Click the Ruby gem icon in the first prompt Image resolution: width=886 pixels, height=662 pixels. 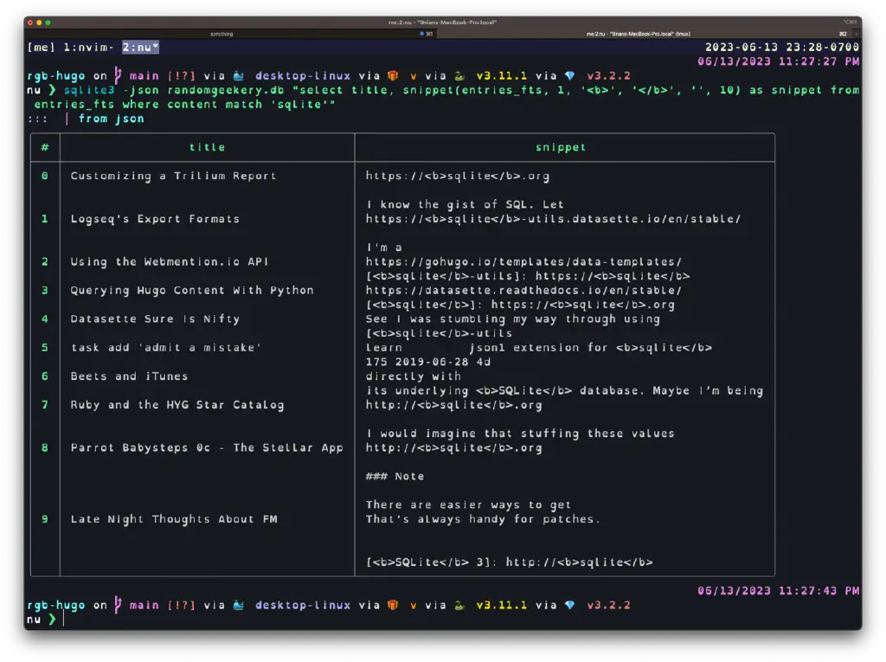click(569, 75)
